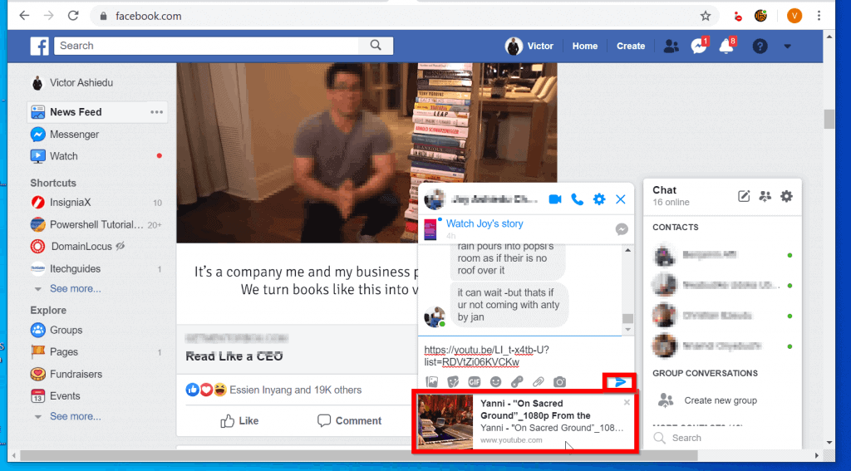851x471 pixels.
Task: Click the camera icon in chat toolbar
Action: coord(559,382)
